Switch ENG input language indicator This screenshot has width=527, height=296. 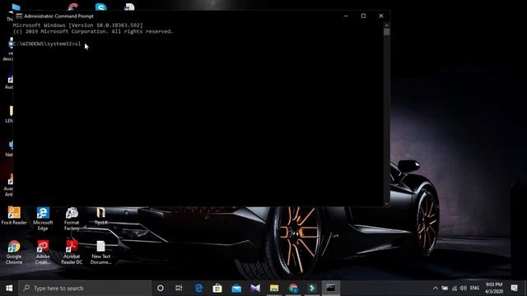coord(474,288)
